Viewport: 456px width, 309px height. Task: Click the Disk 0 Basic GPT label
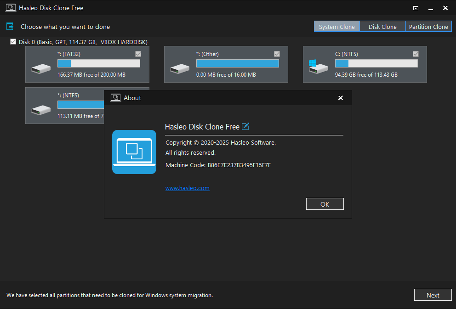click(x=83, y=42)
